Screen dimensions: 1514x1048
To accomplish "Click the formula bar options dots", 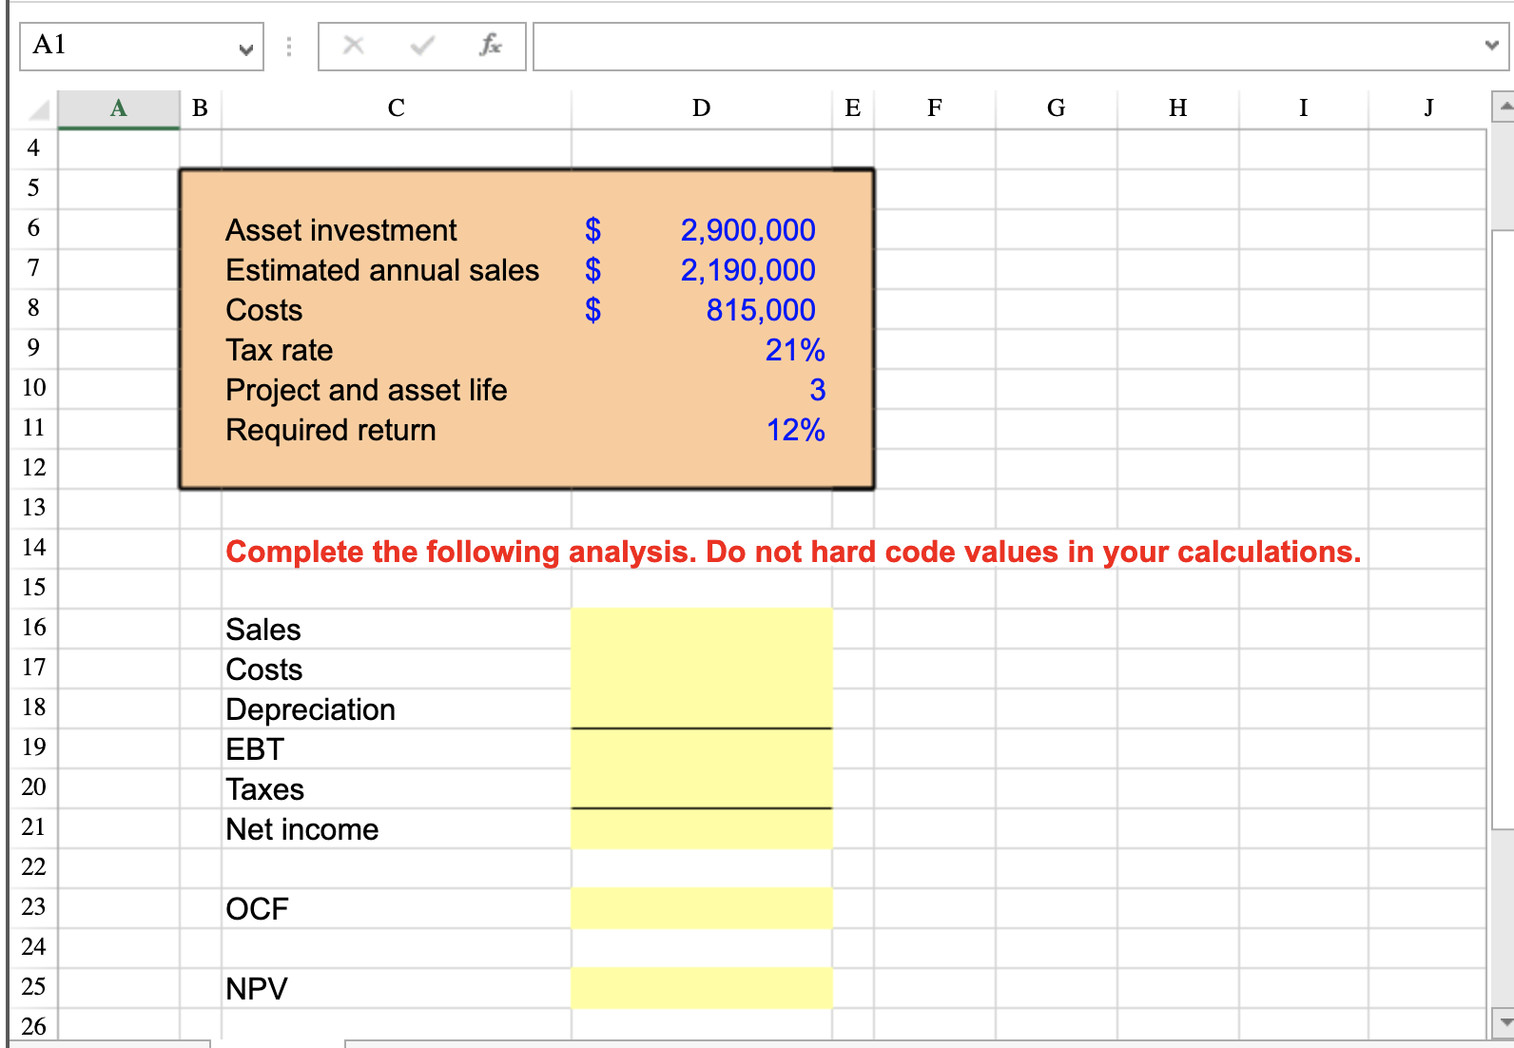I will 289,47.
